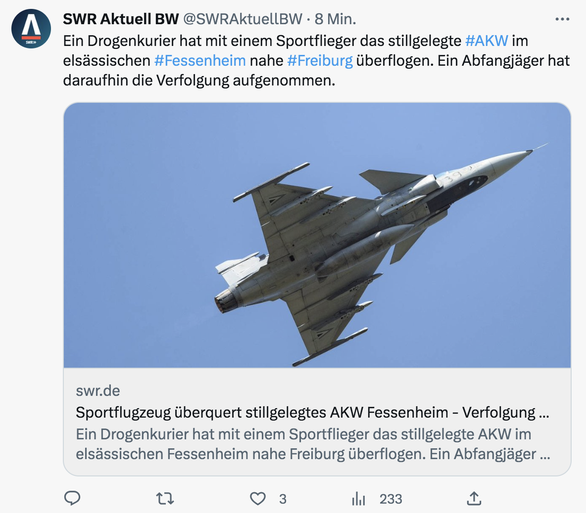The image size is (586, 513).
Task: Click the tweet text about Abfangjäger
Action: pyautogui.click(x=316, y=60)
